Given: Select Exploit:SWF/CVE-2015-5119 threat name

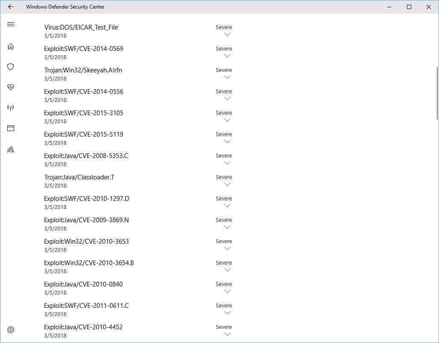Looking at the screenshot, I should coord(84,134).
